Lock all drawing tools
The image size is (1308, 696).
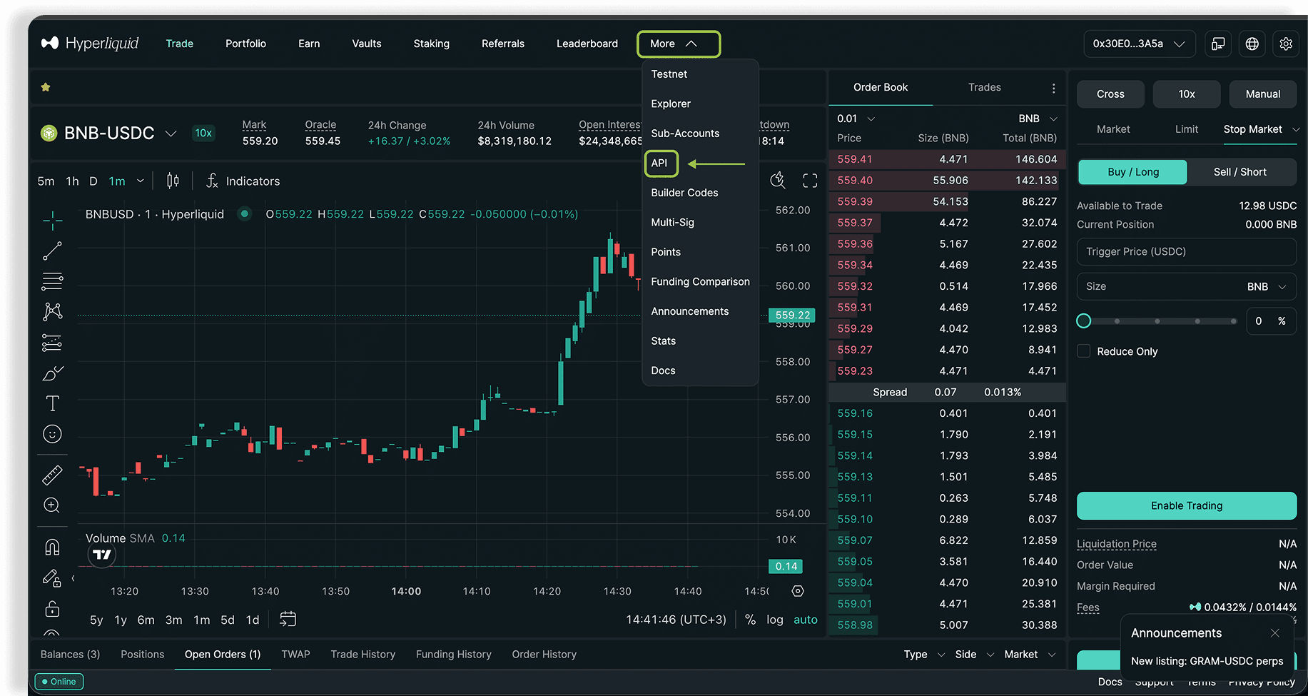pyautogui.click(x=52, y=608)
